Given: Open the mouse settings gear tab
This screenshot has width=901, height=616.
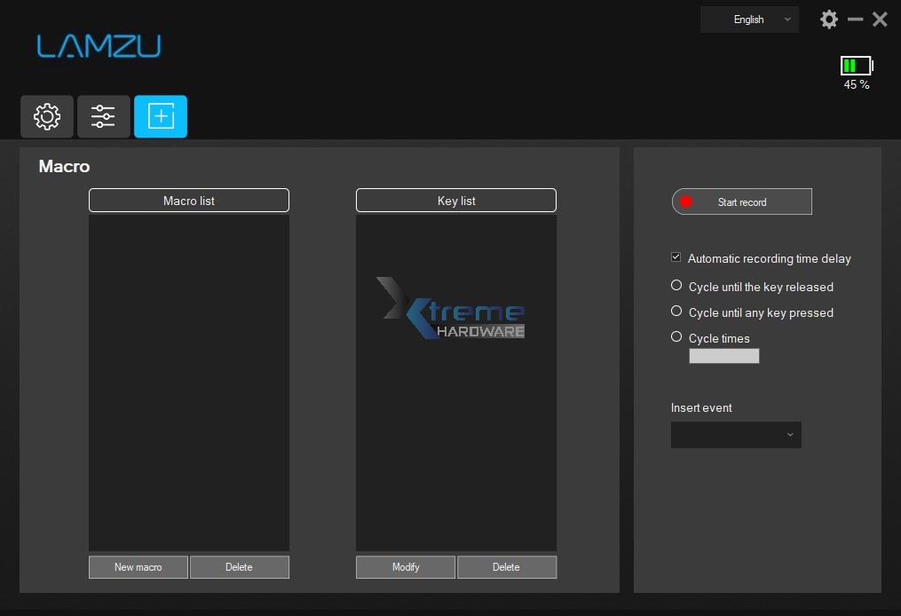Looking at the screenshot, I should point(46,116).
